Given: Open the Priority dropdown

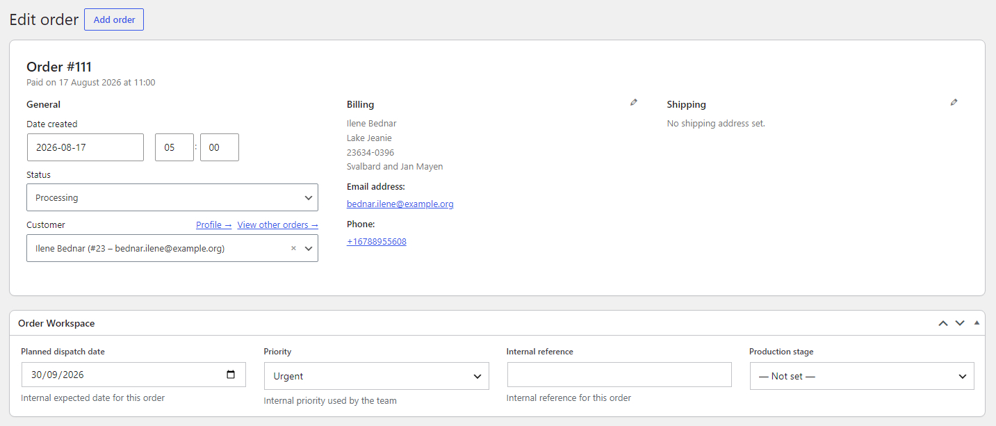Looking at the screenshot, I should pyautogui.click(x=377, y=376).
